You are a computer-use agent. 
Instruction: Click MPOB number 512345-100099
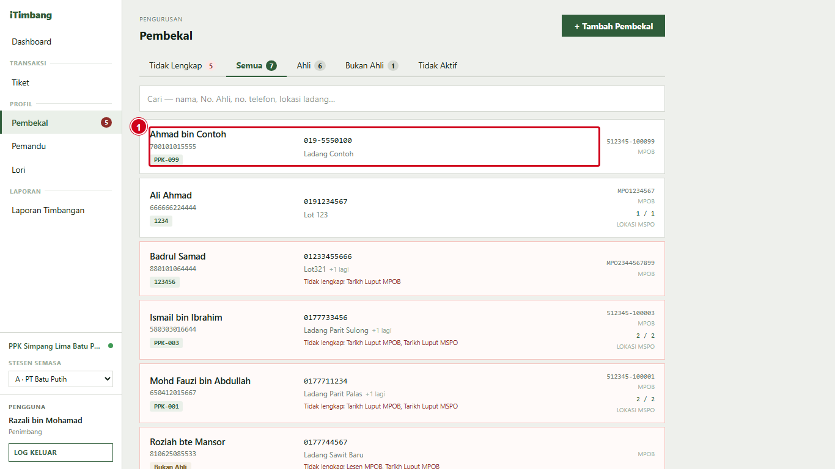(x=630, y=141)
